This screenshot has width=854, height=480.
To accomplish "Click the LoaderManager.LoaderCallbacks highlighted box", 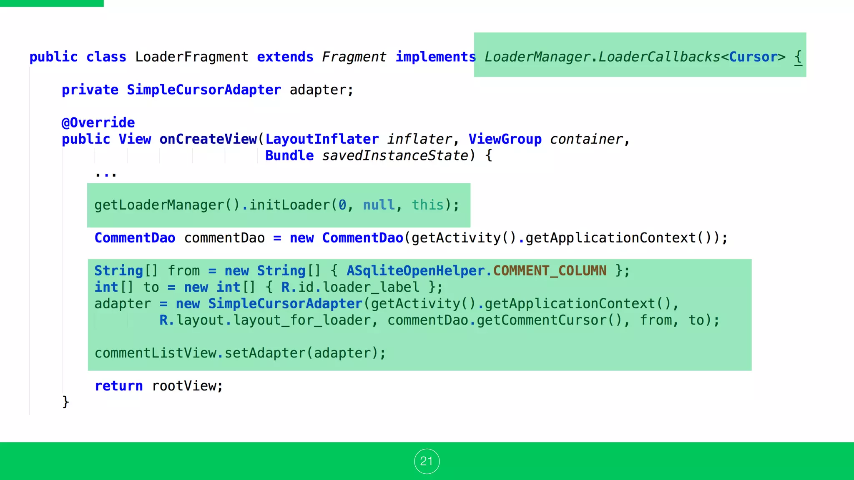I will coord(640,55).
